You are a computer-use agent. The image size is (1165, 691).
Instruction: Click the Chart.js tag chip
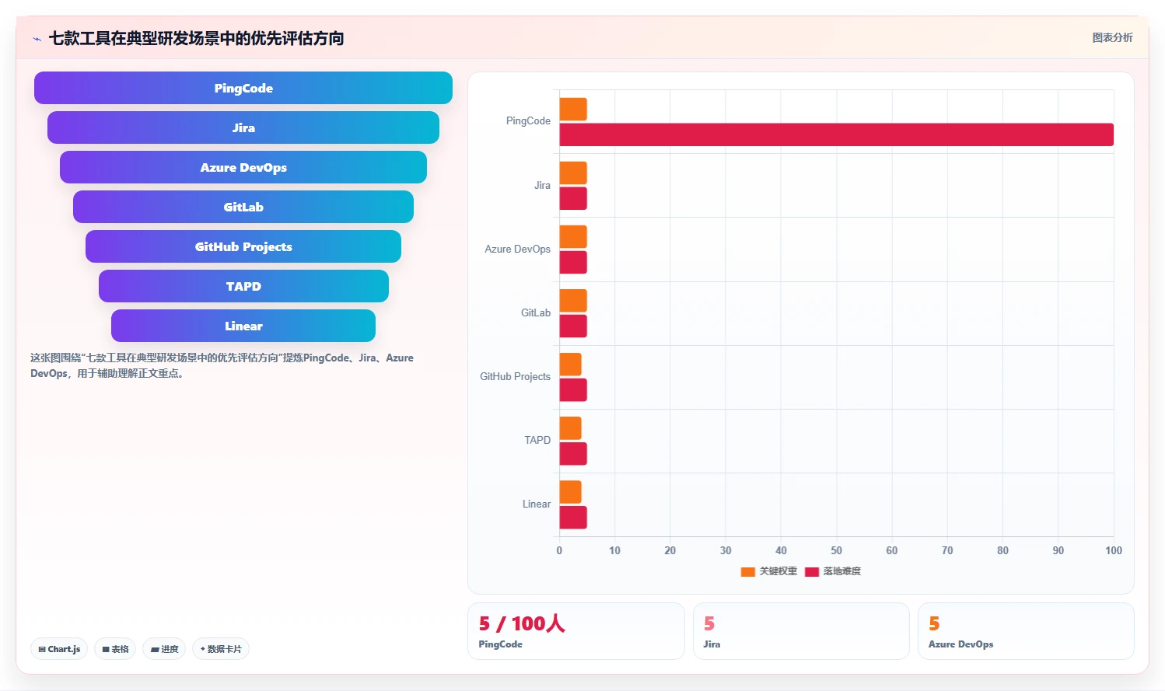pyautogui.click(x=59, y=649)
